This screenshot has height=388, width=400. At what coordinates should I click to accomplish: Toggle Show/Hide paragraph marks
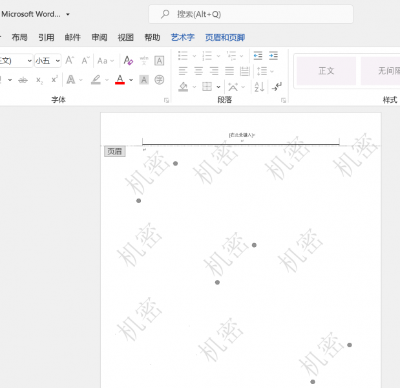277,87
